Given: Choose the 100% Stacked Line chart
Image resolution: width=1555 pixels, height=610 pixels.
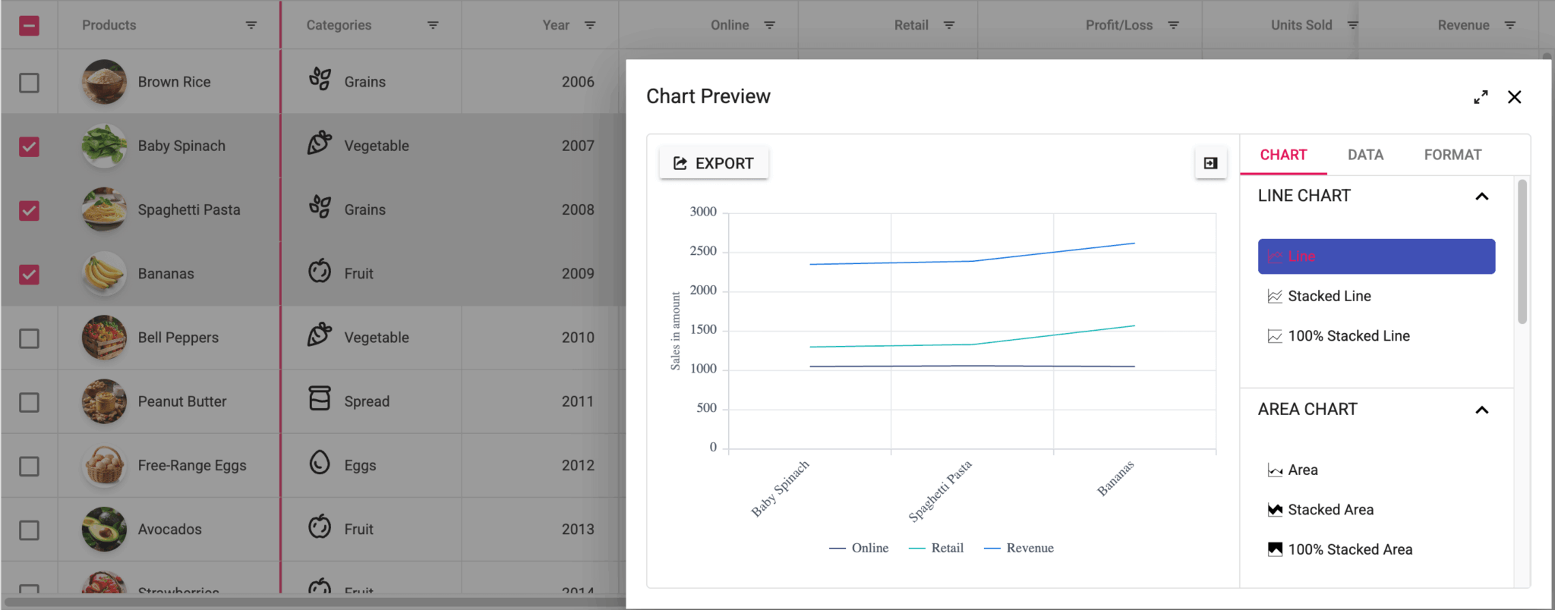Looking at the screenshot, I should (x=1348, y=336).
